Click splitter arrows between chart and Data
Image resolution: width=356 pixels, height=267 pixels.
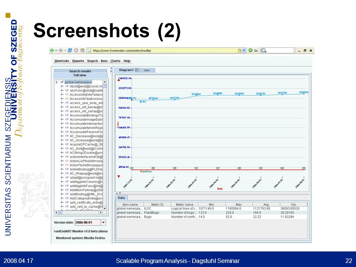coord(119,193)
